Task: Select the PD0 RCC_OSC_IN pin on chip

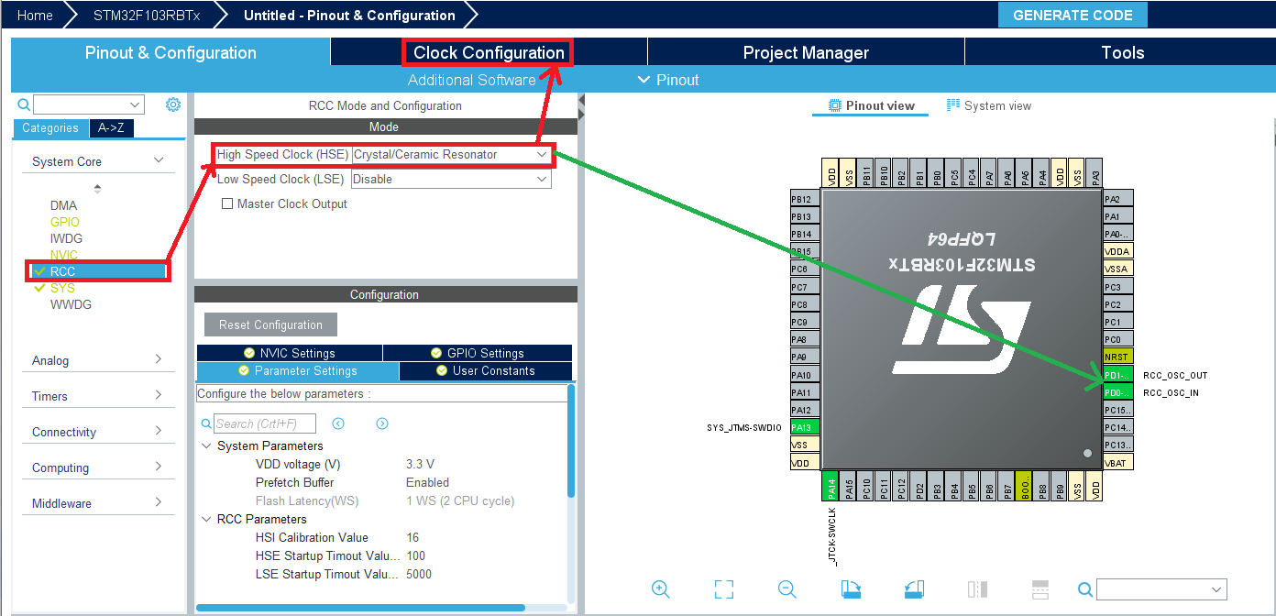Action: pyautogui.click(x=1118, y=392)
